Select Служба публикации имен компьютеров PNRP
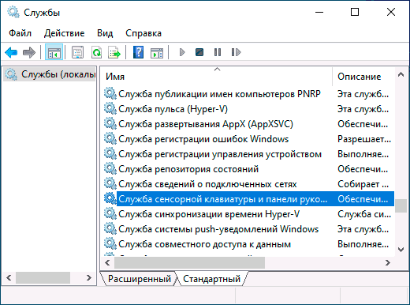The image size is (410, 305). coord(219,94)
